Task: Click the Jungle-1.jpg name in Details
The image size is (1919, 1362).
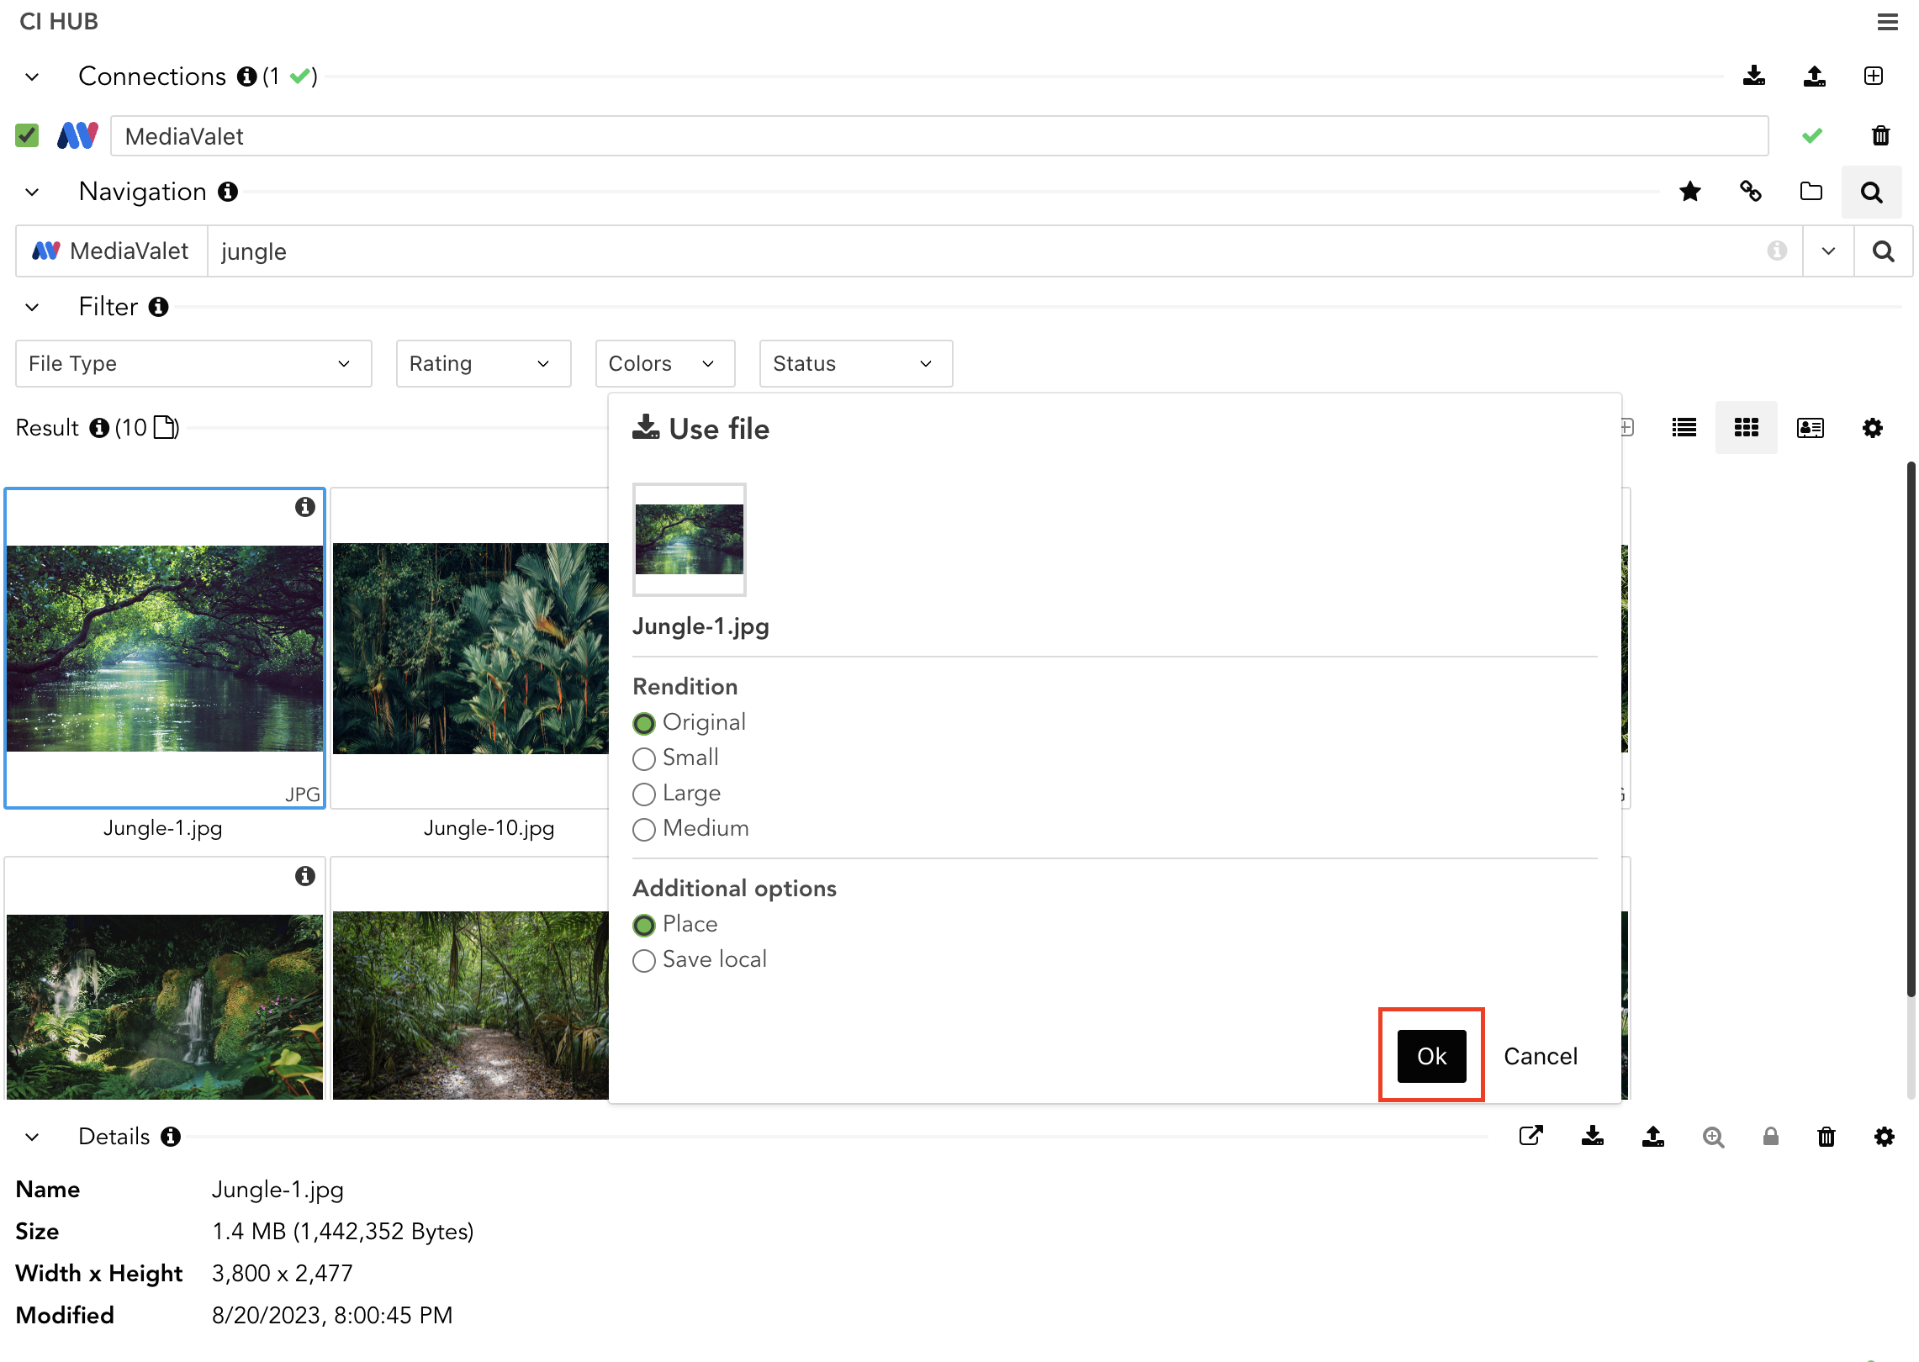Action: click(278, 1190)
